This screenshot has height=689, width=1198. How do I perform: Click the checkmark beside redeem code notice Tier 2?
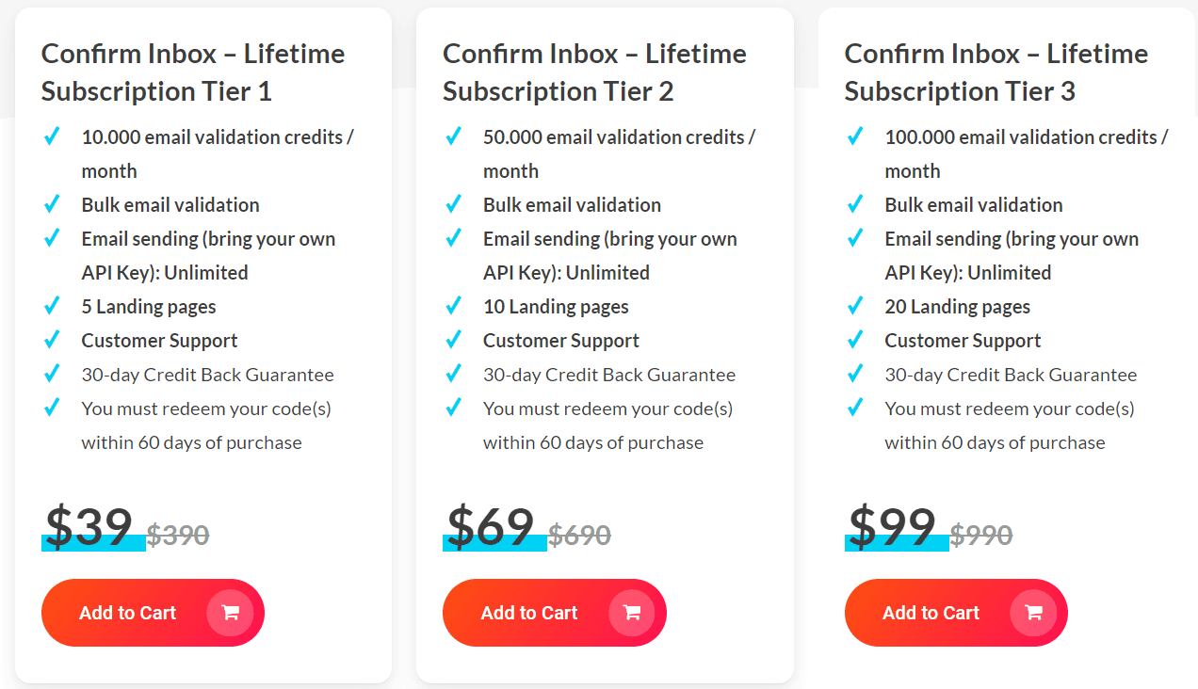pos(453,408)
